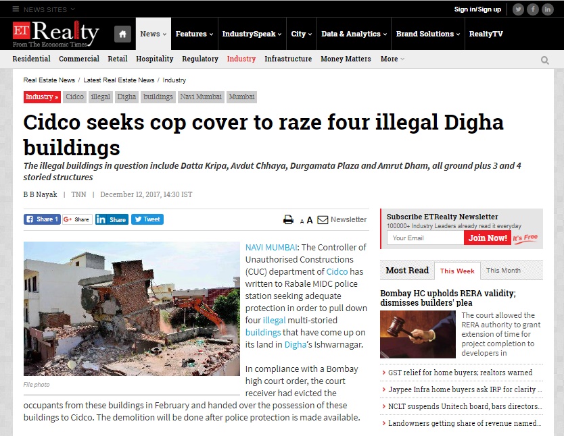This screenshot has height=436, width=564.
Task: Print the article with printer icon
Action: (288, 219)
